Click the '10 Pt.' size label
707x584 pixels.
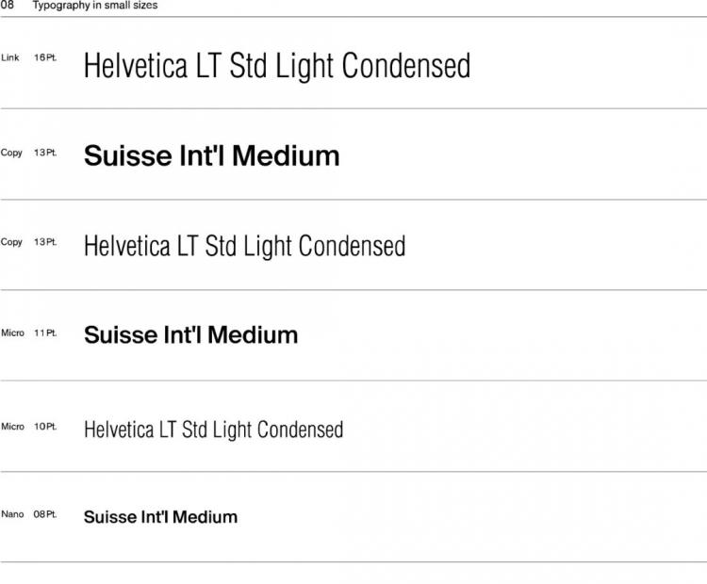[x=45, y=427]
